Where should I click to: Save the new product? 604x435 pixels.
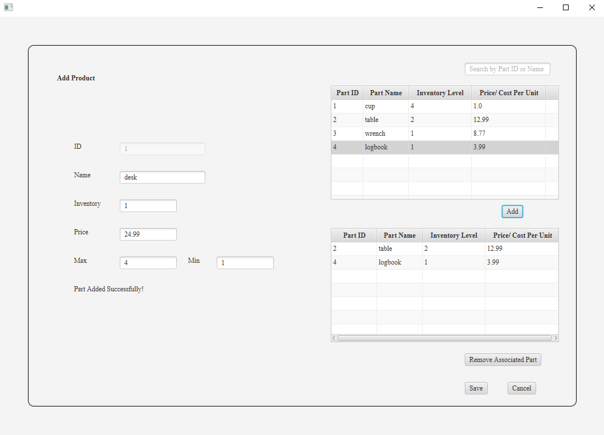point(476,388)
